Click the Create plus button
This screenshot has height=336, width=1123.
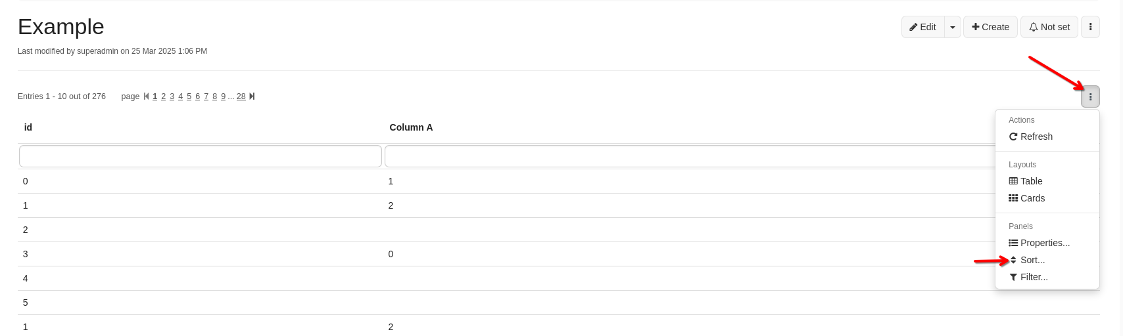(x=990, y=27)
